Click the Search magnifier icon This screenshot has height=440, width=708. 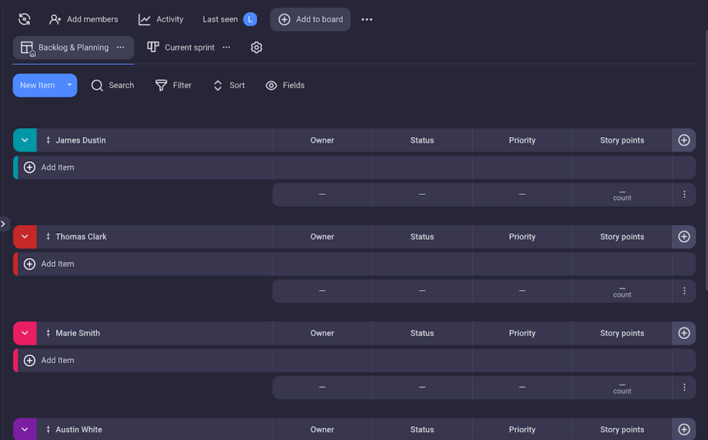[x=97, y=85]
